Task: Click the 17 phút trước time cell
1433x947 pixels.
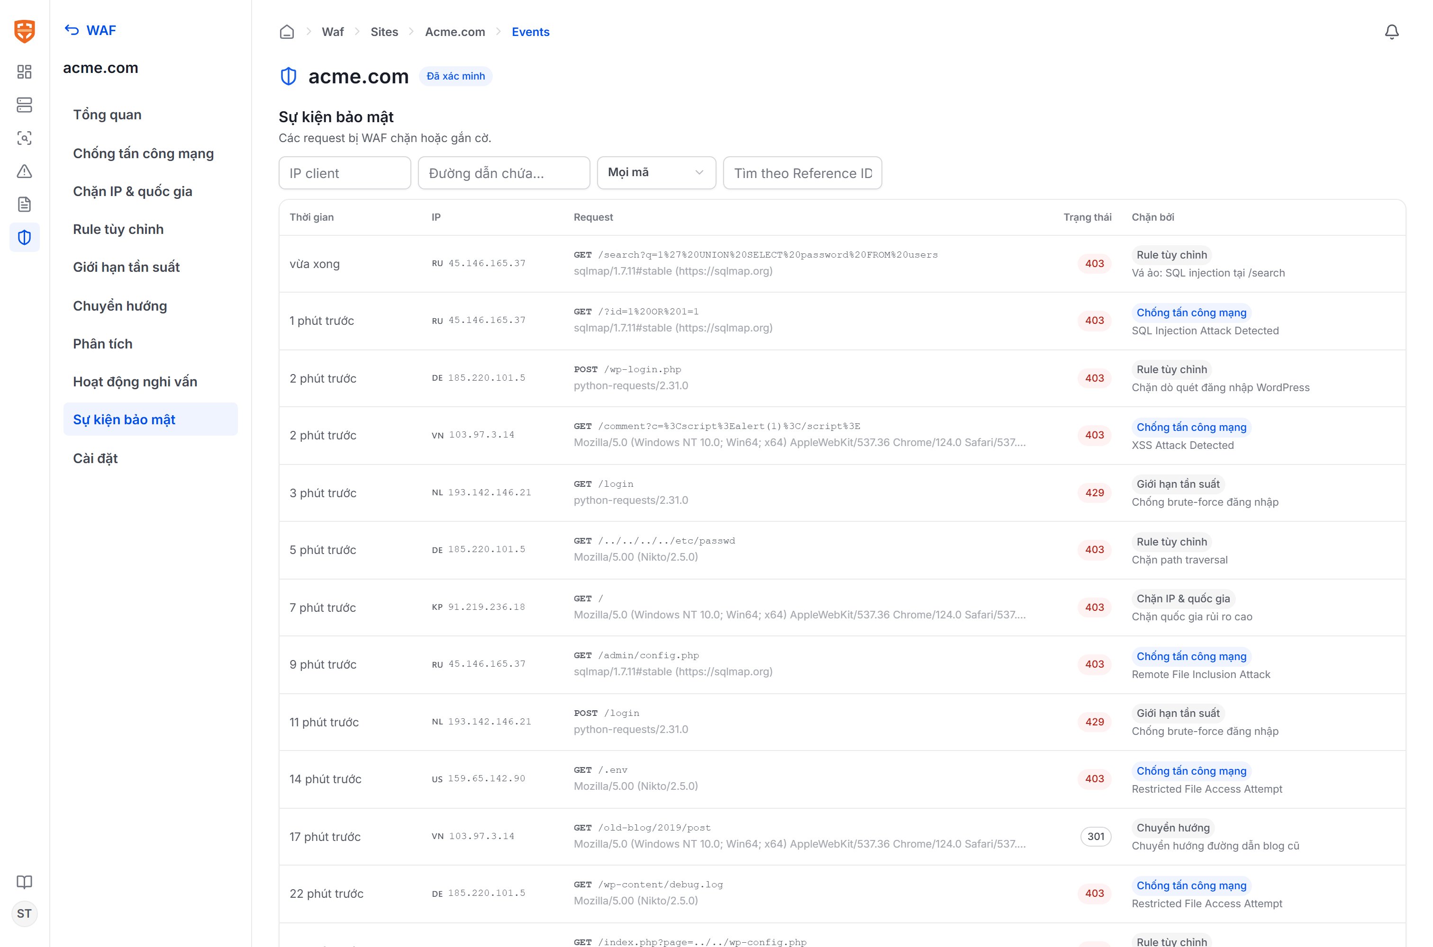Action: (x=325, y=837)
